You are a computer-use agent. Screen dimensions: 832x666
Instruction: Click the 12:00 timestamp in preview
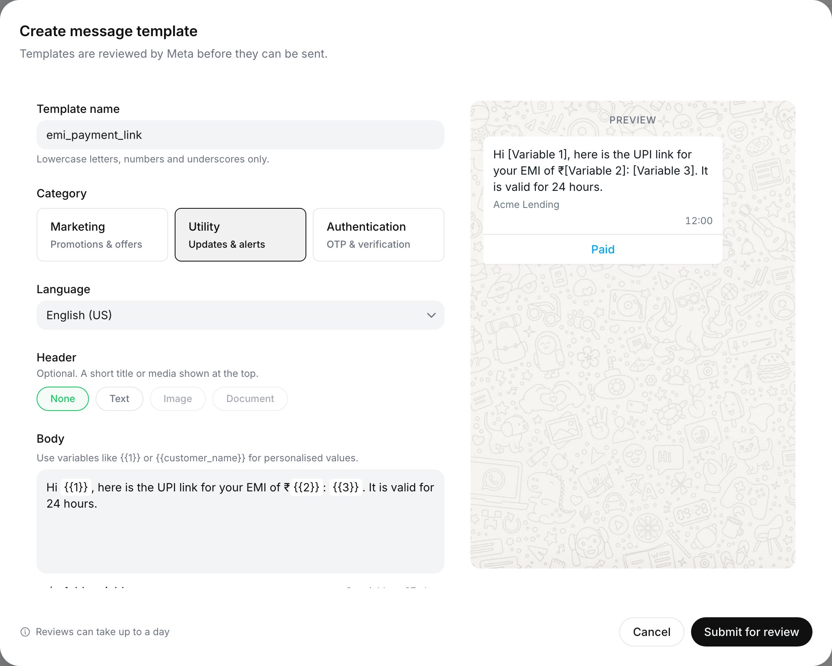point(699,221)
